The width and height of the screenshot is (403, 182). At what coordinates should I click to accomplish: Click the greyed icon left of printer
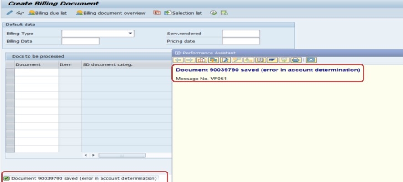pos(284,60)
